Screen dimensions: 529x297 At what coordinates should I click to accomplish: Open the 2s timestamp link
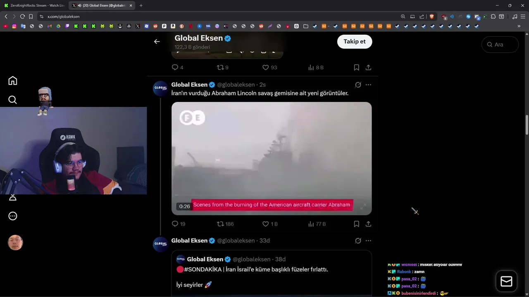(262, 85)
